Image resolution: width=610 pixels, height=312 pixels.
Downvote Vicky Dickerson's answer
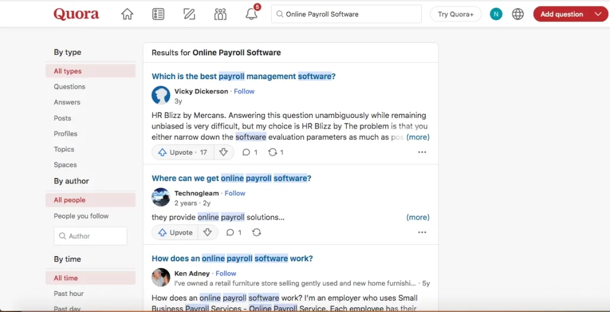tap(223, 152)
